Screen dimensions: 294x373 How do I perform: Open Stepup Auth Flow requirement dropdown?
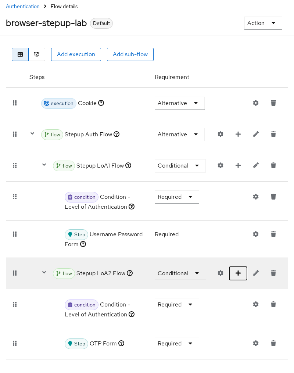click(x=180, y=135)
